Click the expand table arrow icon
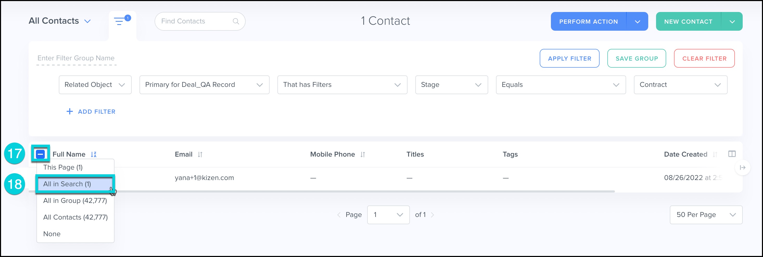Screen dimensions: 763x257 [x=742, y=168]
